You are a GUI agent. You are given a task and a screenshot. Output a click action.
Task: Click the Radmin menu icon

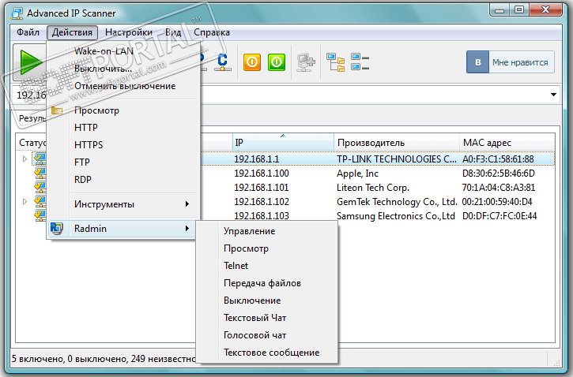coord(57,228)
